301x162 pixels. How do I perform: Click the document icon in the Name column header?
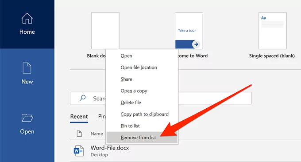(79, 134)
